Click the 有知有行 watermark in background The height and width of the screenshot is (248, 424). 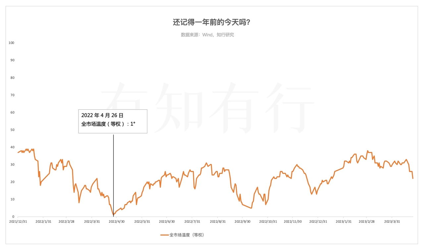pos(207,106)
